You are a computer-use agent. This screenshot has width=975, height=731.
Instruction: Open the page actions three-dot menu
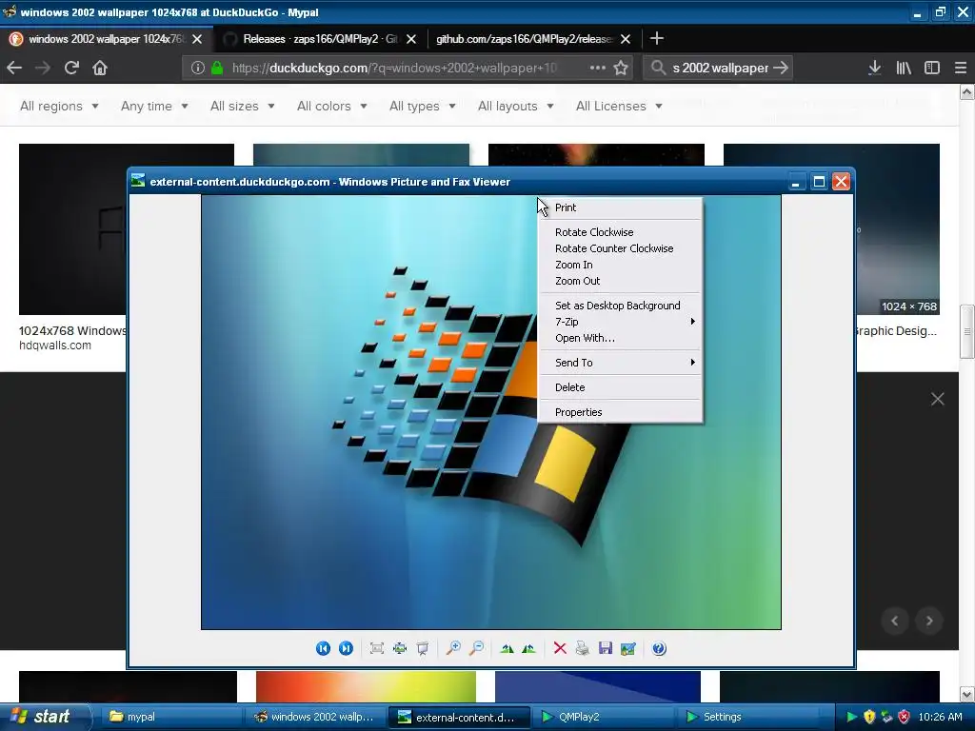(x=597, y=68)
